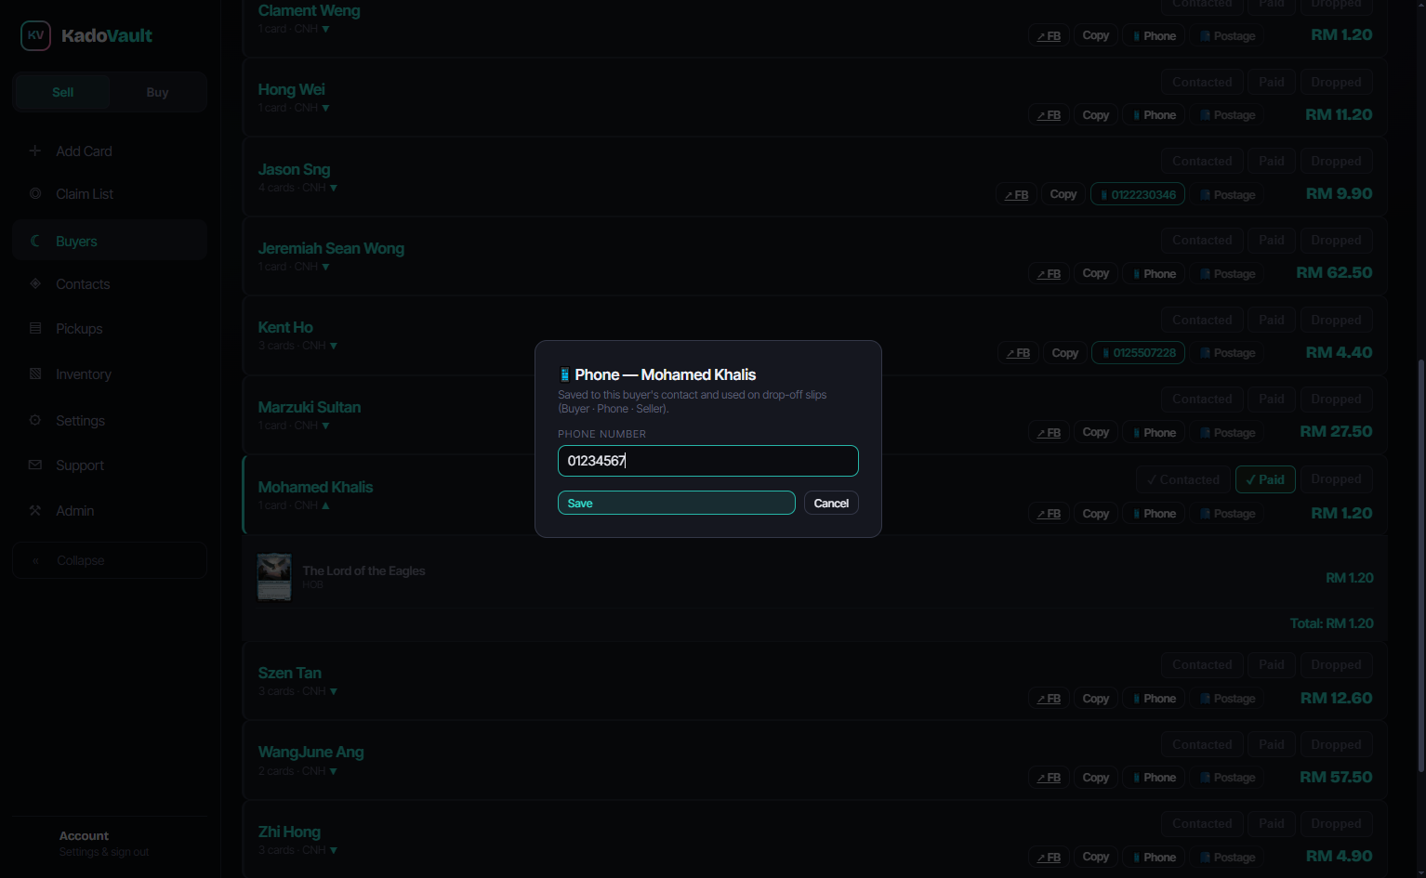The width and height of the screenshot is (1426, 878).
Task: Expand Zhi Hong's cards
Action: (334, 850)
